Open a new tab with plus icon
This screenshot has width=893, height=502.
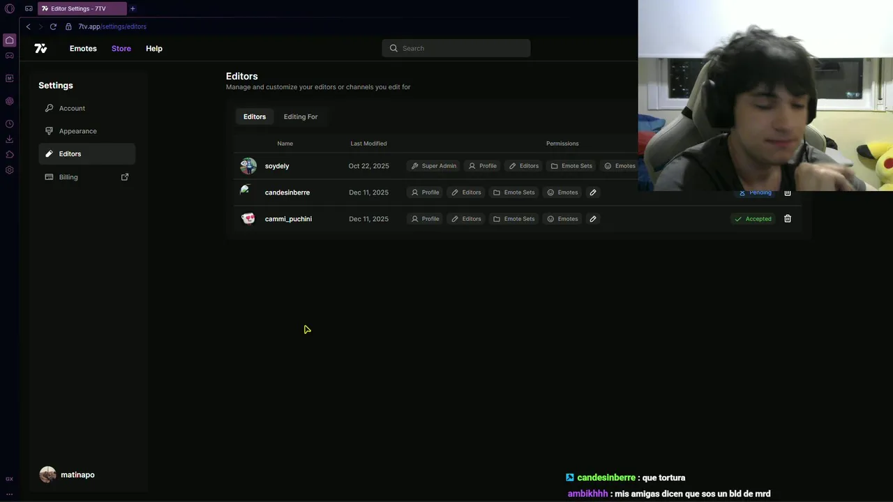pos(133,9)
